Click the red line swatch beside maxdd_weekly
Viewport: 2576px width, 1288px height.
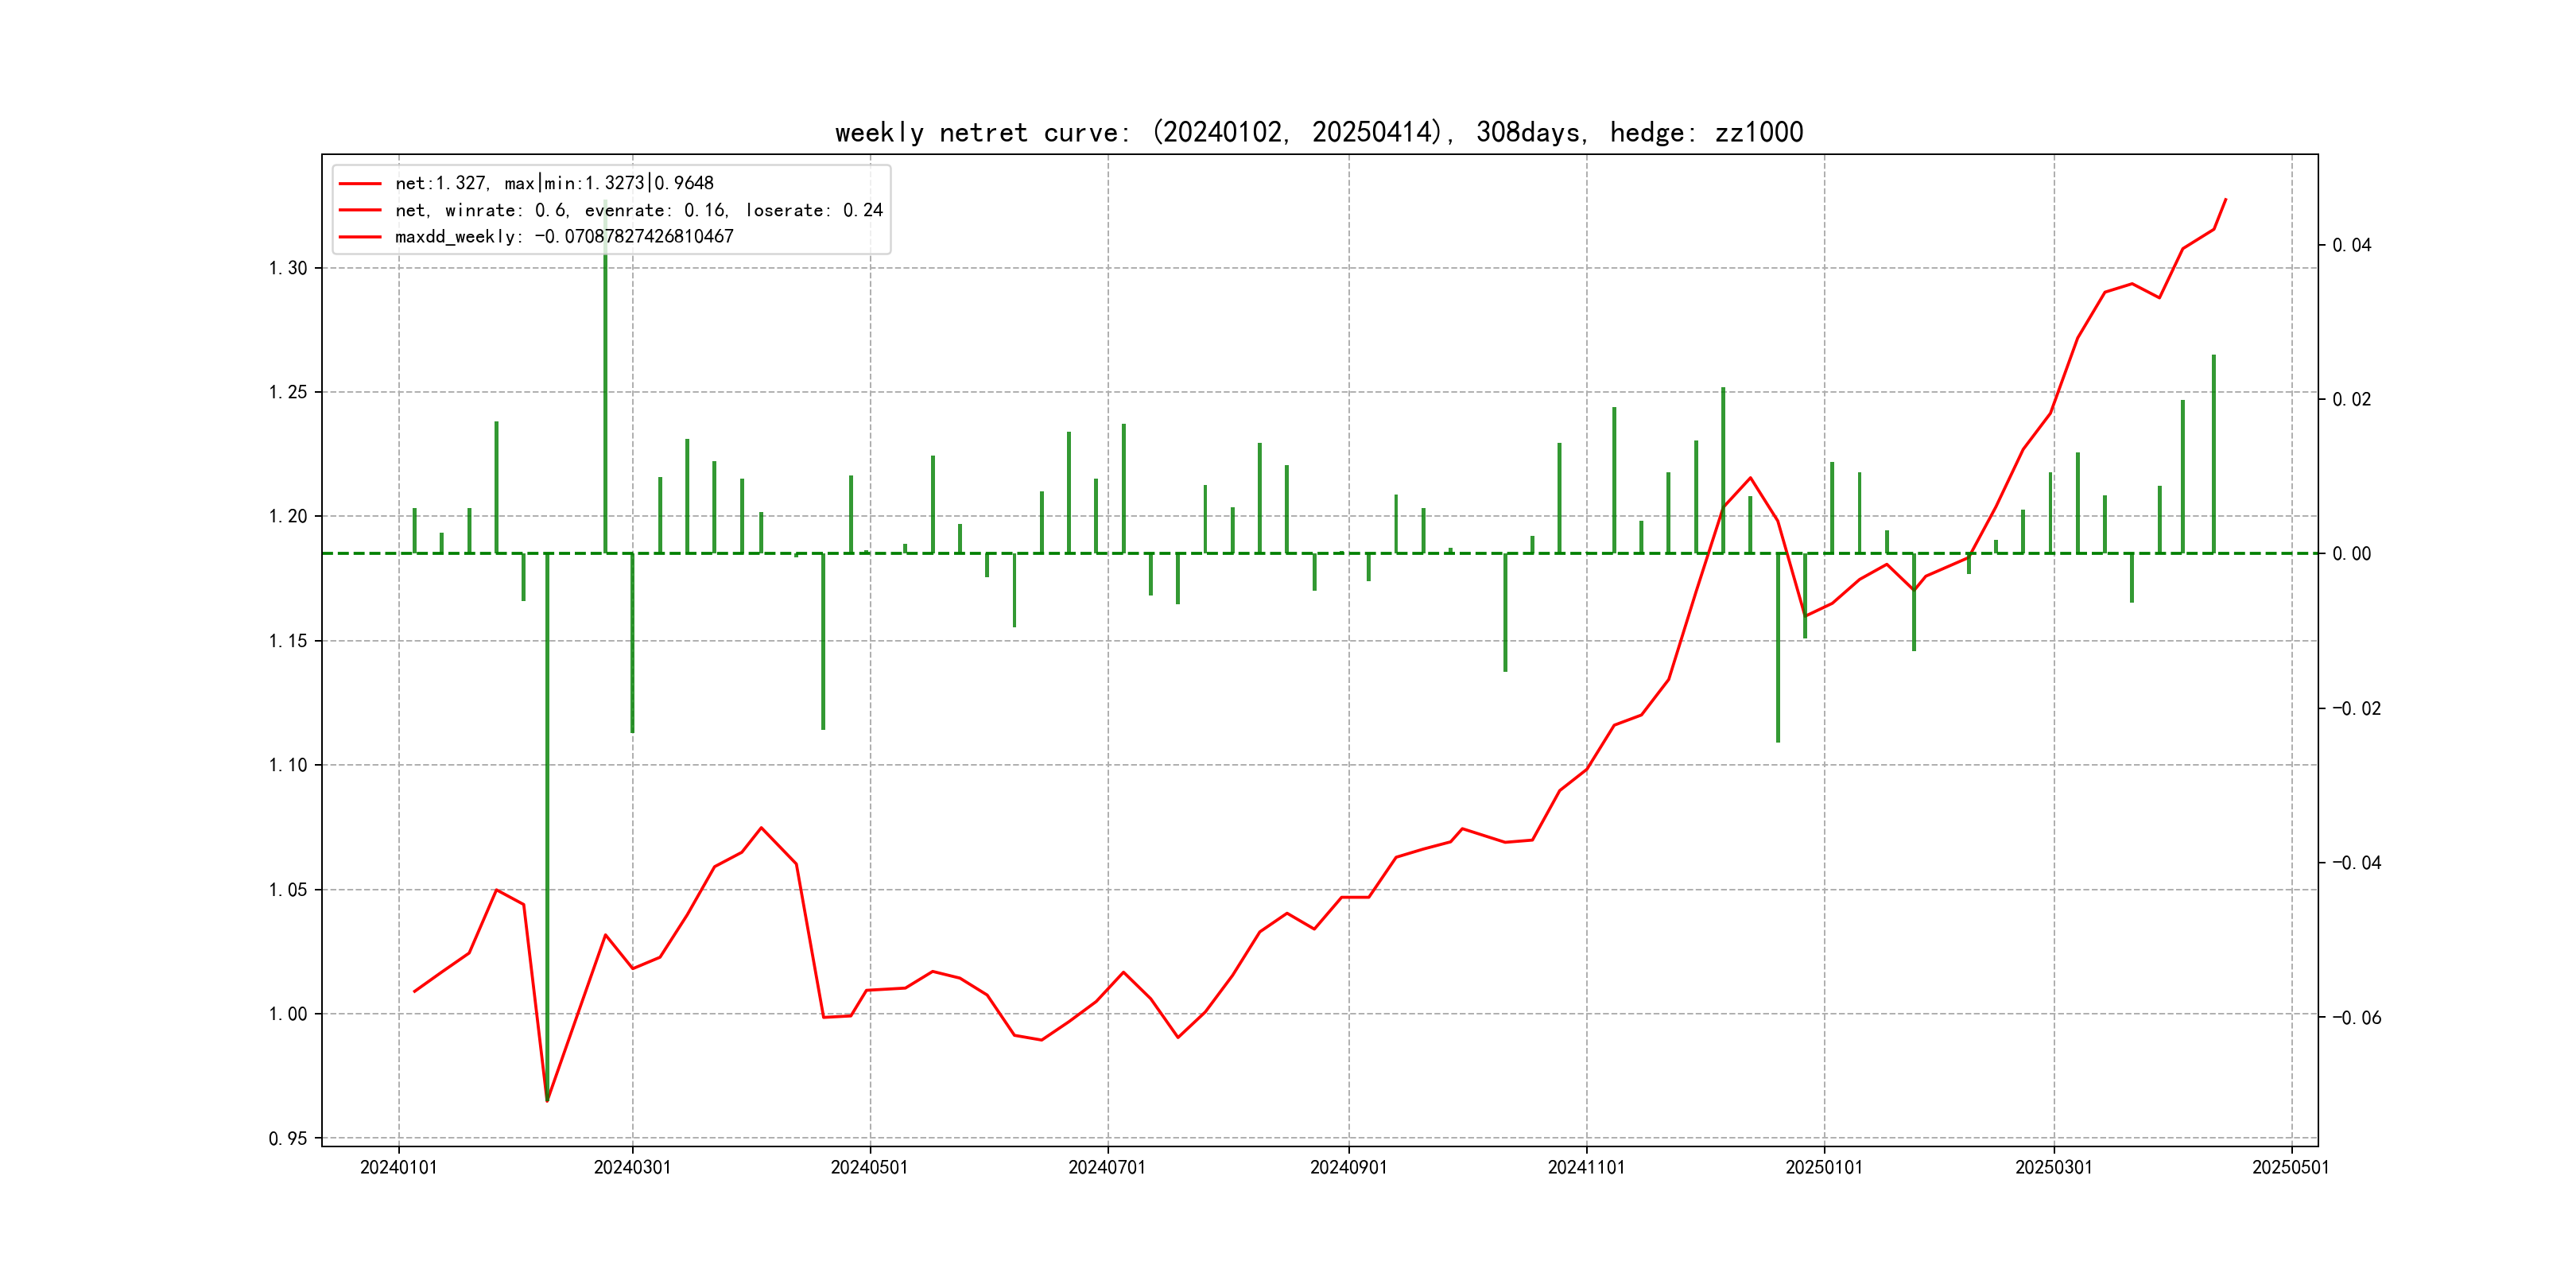click(x=360, y=237)
